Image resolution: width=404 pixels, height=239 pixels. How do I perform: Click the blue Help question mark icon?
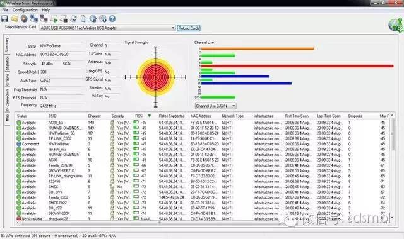click(x=112, y=19)
